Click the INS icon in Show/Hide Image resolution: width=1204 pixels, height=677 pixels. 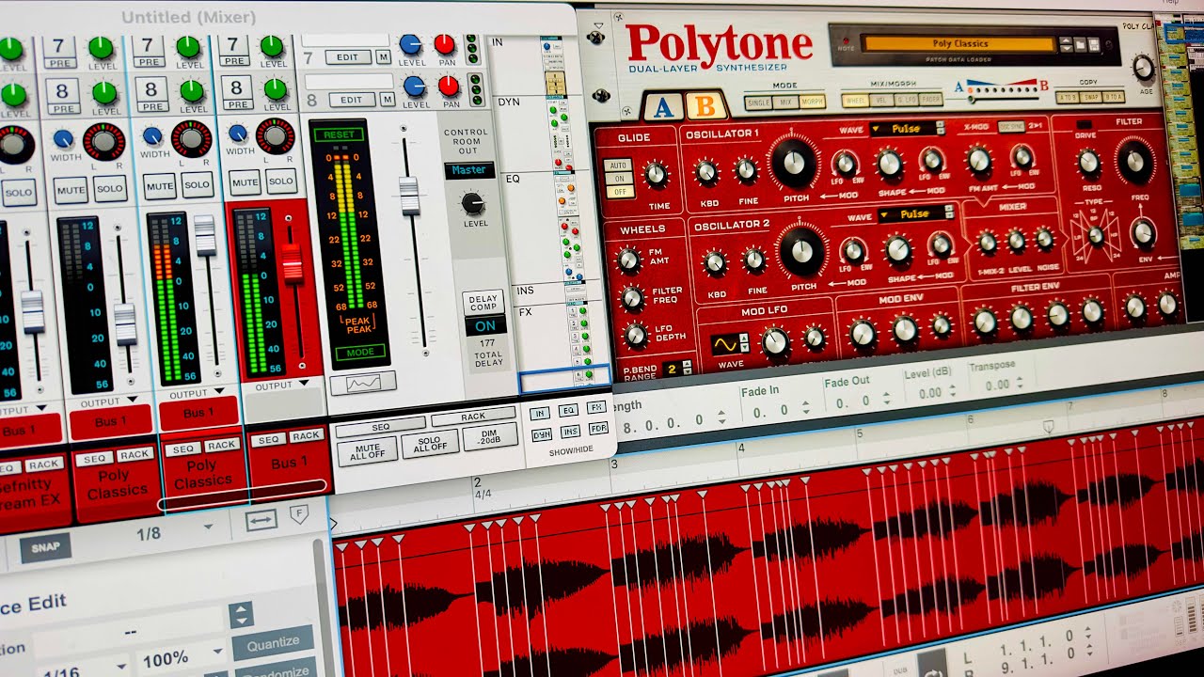click(x=570, y=432)
